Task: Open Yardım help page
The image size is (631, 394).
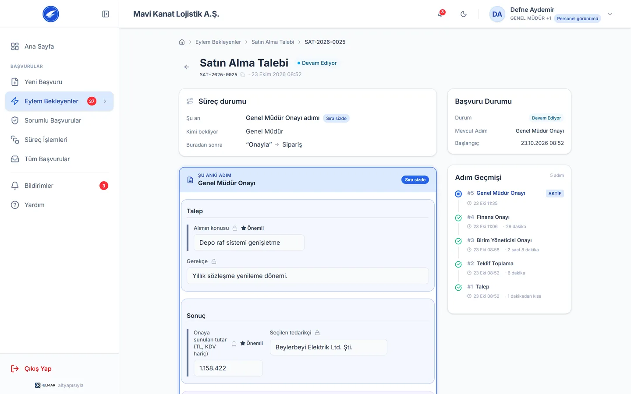Action: click(x=60, y=205)
